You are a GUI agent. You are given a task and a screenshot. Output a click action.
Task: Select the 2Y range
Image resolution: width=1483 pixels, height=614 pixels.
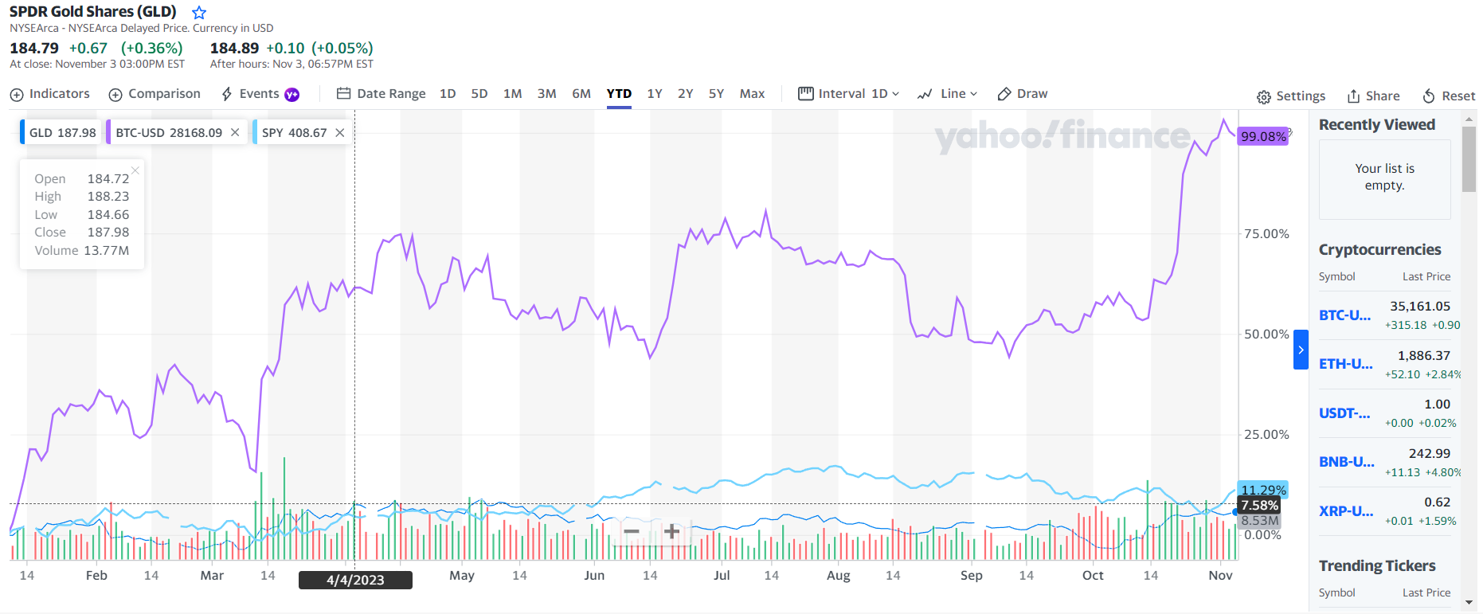pos(686,94)
